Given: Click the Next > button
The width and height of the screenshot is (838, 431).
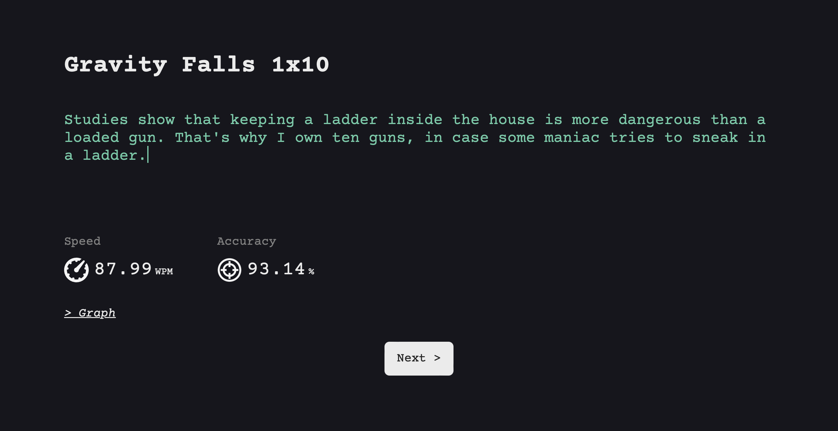Looking at the screenshot, I should click(419, 358).
